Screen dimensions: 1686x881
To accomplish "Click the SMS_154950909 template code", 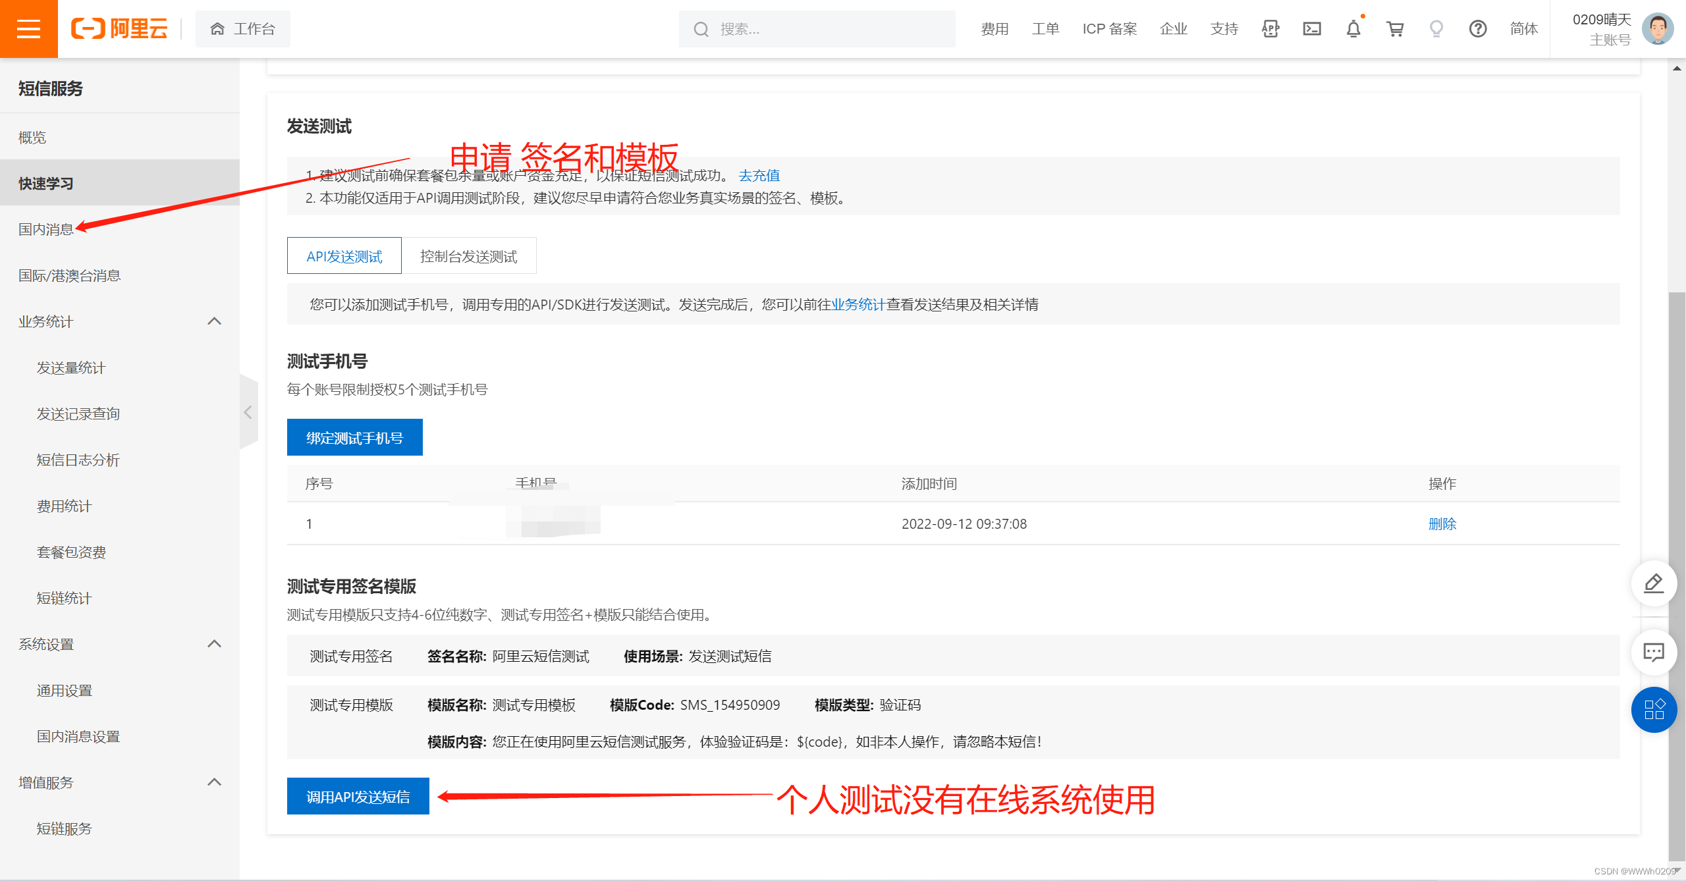I will pos(730,705).
